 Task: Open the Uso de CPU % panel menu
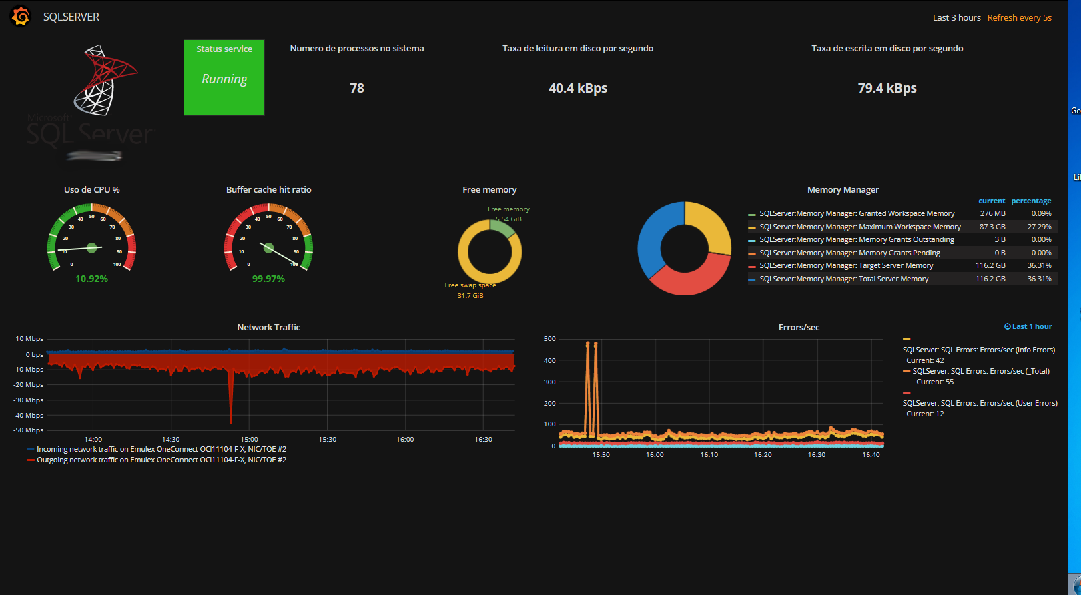92,190
